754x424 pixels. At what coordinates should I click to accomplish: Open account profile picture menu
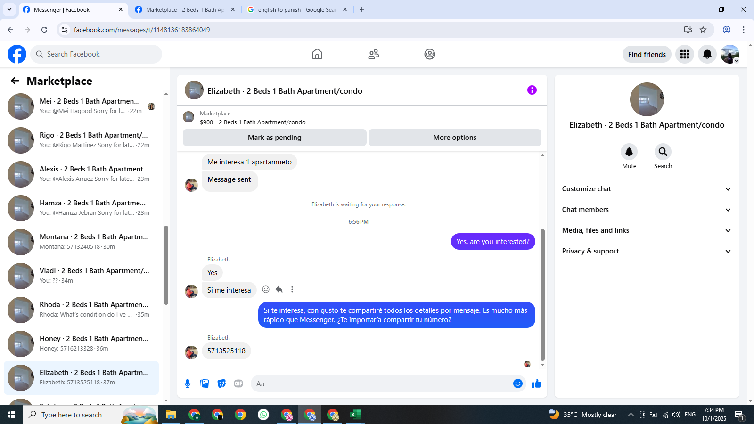point(730,54)
